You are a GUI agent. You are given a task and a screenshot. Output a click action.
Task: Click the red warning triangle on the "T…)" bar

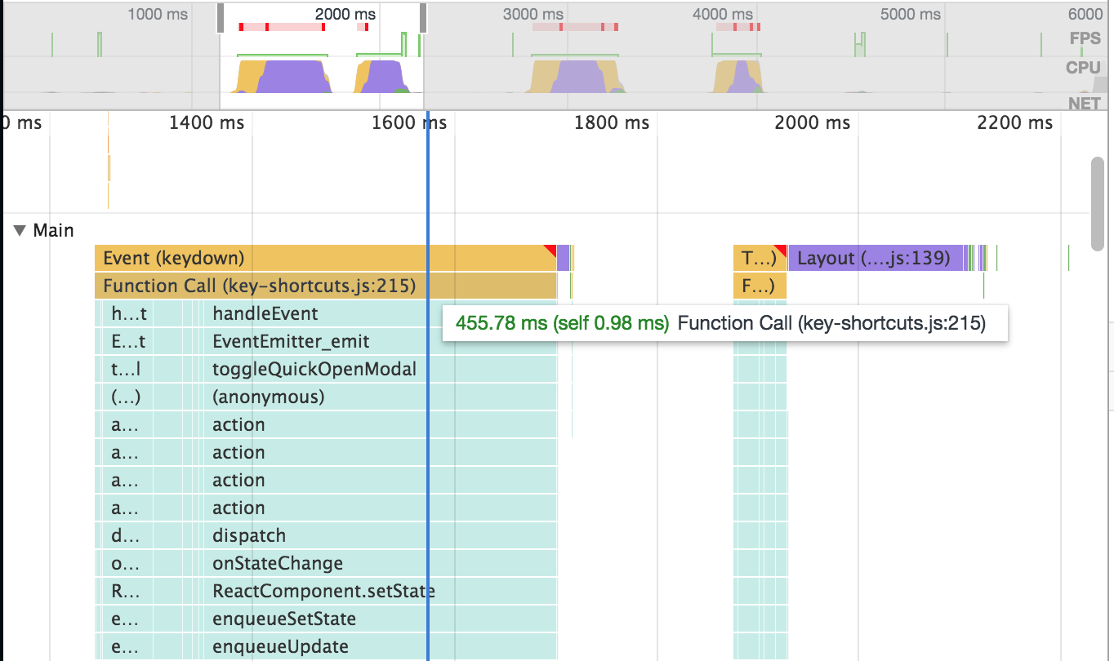[782, 249]
